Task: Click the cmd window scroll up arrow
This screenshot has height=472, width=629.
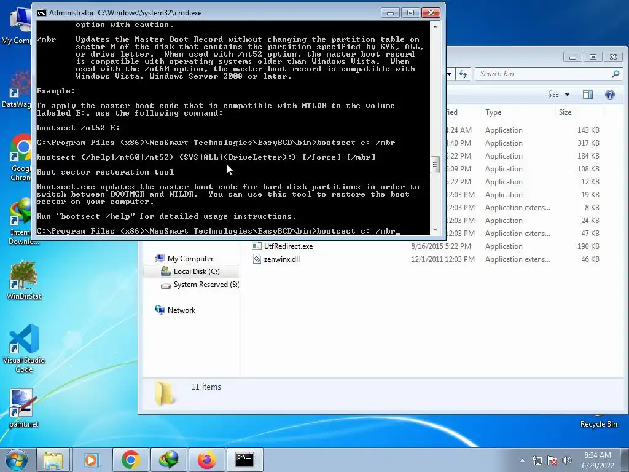Action: (x=436, y=26)
